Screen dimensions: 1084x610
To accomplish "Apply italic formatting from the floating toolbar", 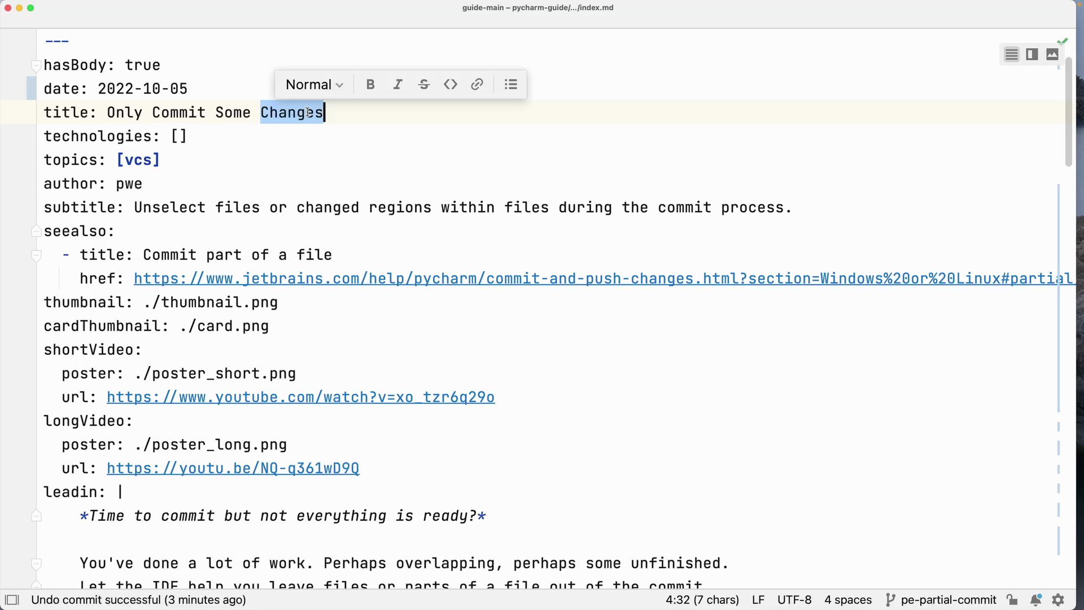I will coord(397,84).
